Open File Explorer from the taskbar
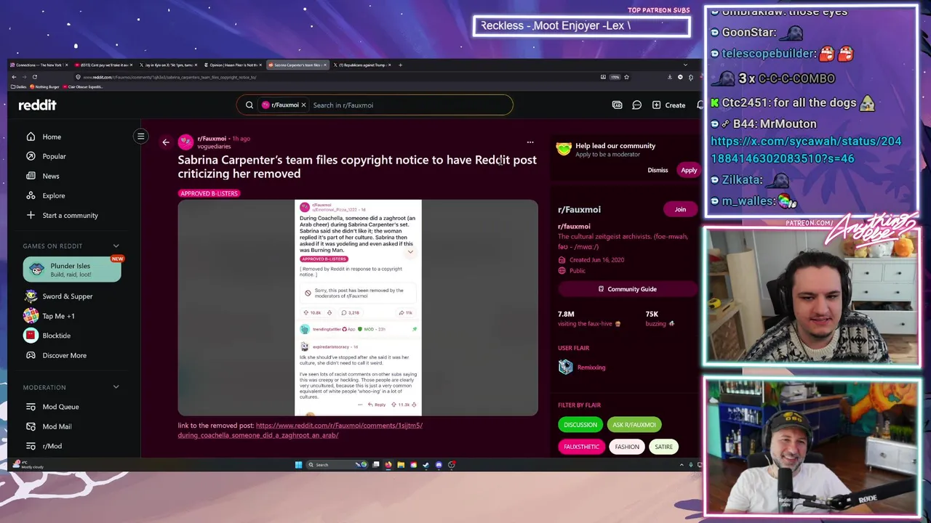Viewport: 931px width, 523px height. [401, 465]
